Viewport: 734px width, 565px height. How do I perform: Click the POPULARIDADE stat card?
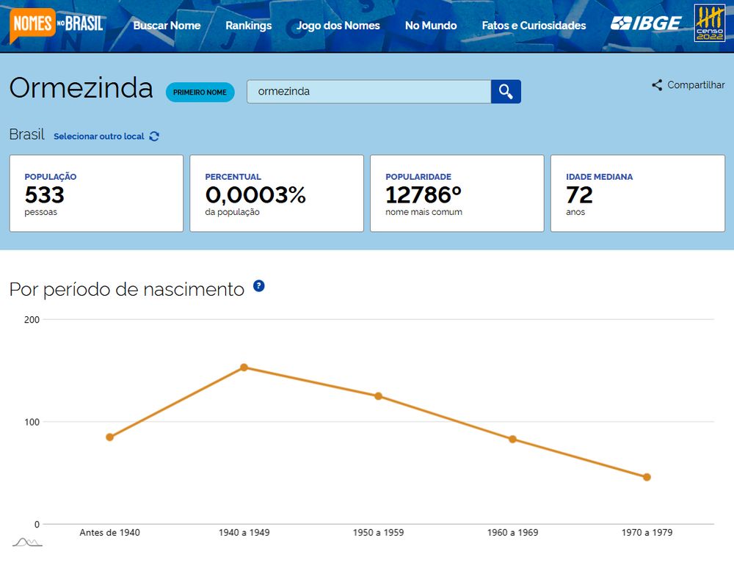457,192
